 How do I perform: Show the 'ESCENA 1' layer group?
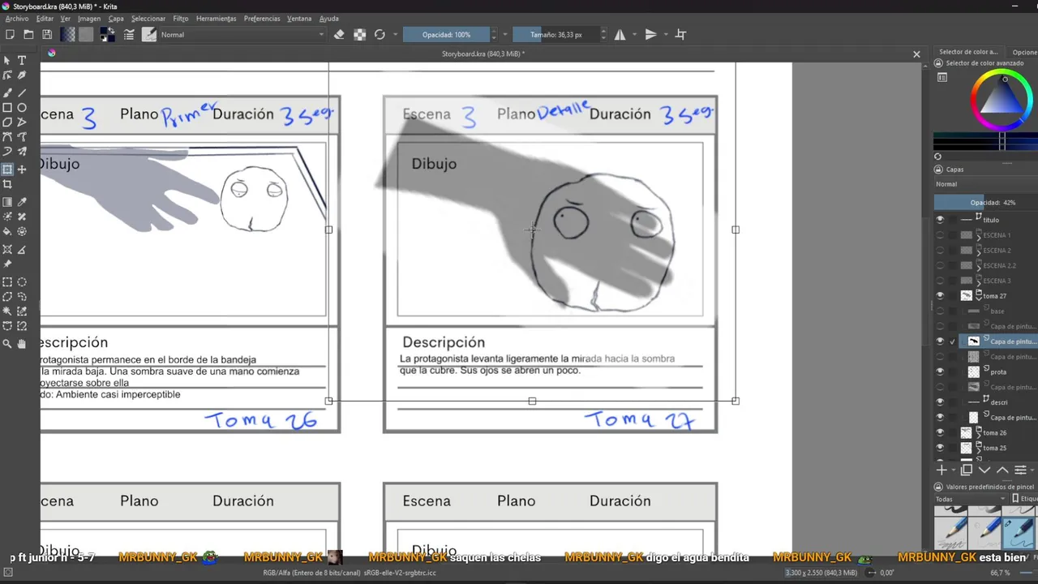[x=940, y=235]
